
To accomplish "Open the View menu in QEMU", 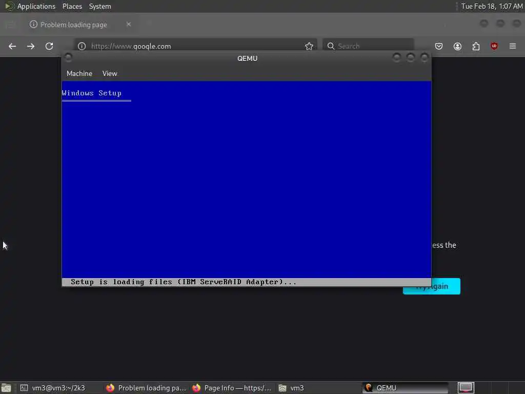I will pyautogui.click(x=110, y=73).
